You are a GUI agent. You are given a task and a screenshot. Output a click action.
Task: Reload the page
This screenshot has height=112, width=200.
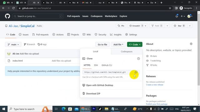13,8
